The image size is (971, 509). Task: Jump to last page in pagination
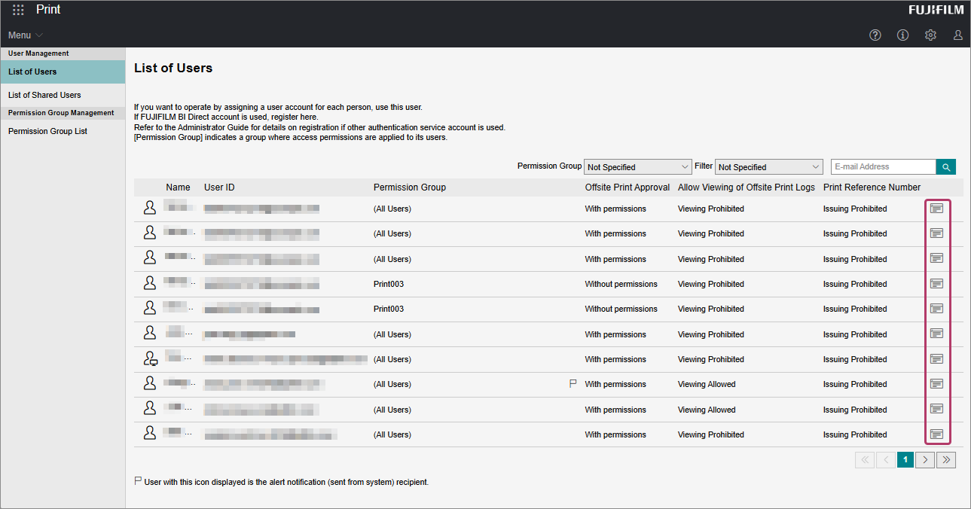[x=946, y=459]
